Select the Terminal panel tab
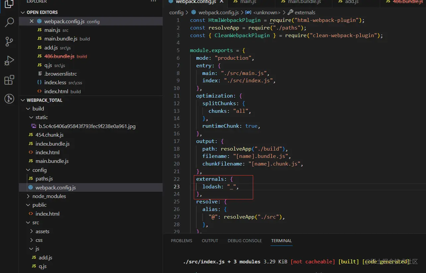 [281, 240]
